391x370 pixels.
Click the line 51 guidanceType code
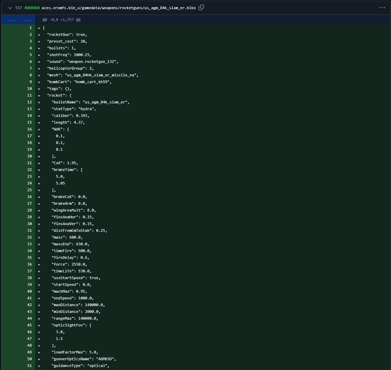(80, 366)
